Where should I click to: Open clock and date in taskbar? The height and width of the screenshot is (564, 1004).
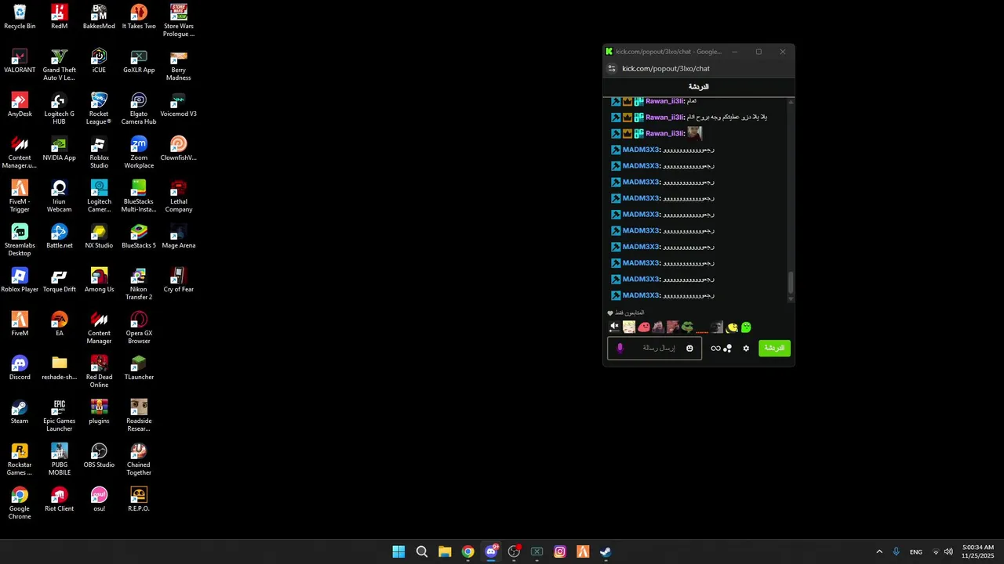978,551
